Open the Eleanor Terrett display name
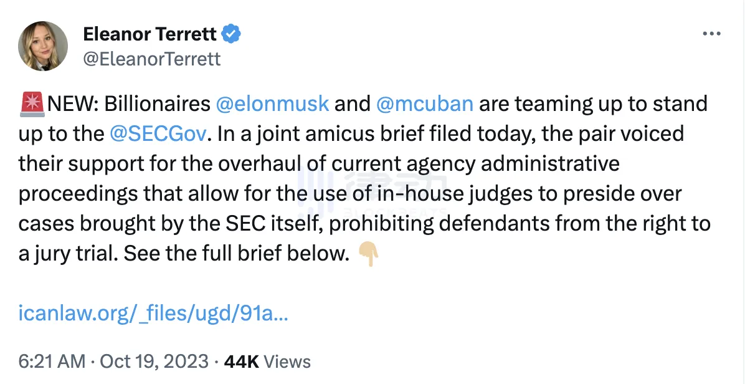 coord(150,34)
